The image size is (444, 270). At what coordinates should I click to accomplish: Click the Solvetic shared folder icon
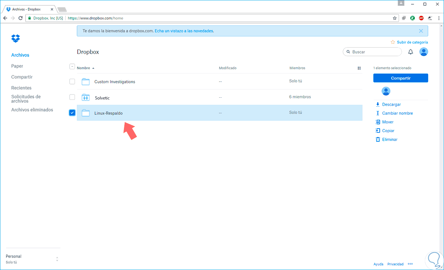[x=86, y=97]
